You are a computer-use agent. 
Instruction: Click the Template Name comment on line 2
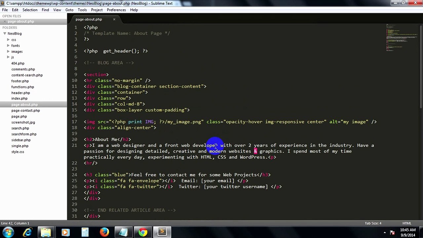127,33
